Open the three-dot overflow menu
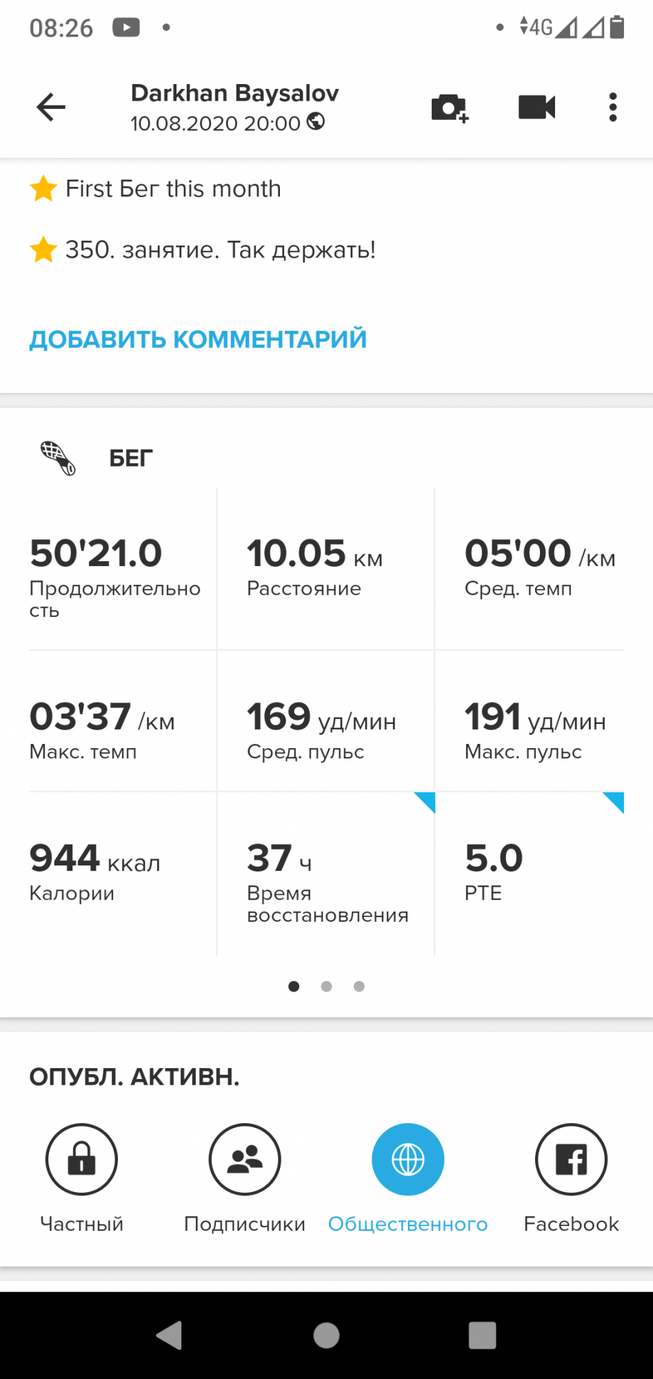The width and height of the screenshot is (653, 1379). 612,107
